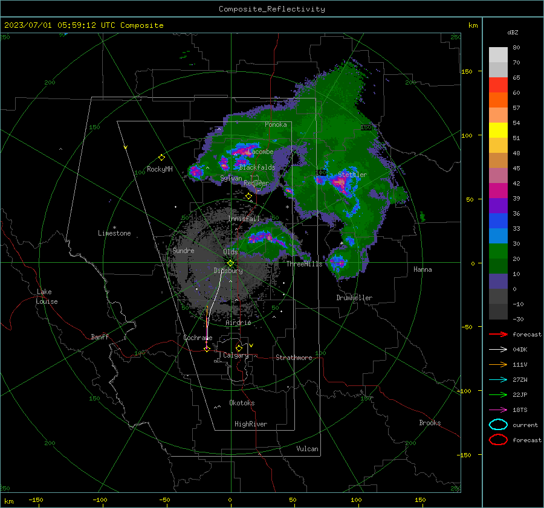The width and height of the screenshot is (544, 508).
Task: Click the yellow diamond marker above Calgary
Action: tap(239, 348)
